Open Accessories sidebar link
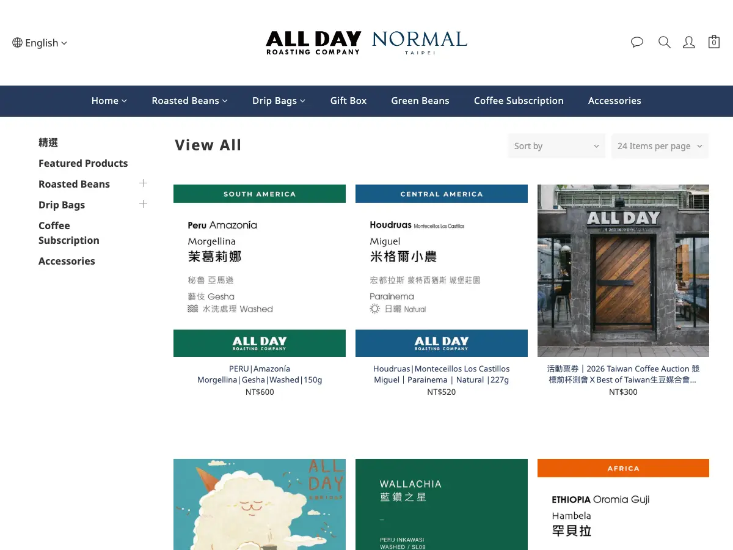 click(x=67, y=261)
